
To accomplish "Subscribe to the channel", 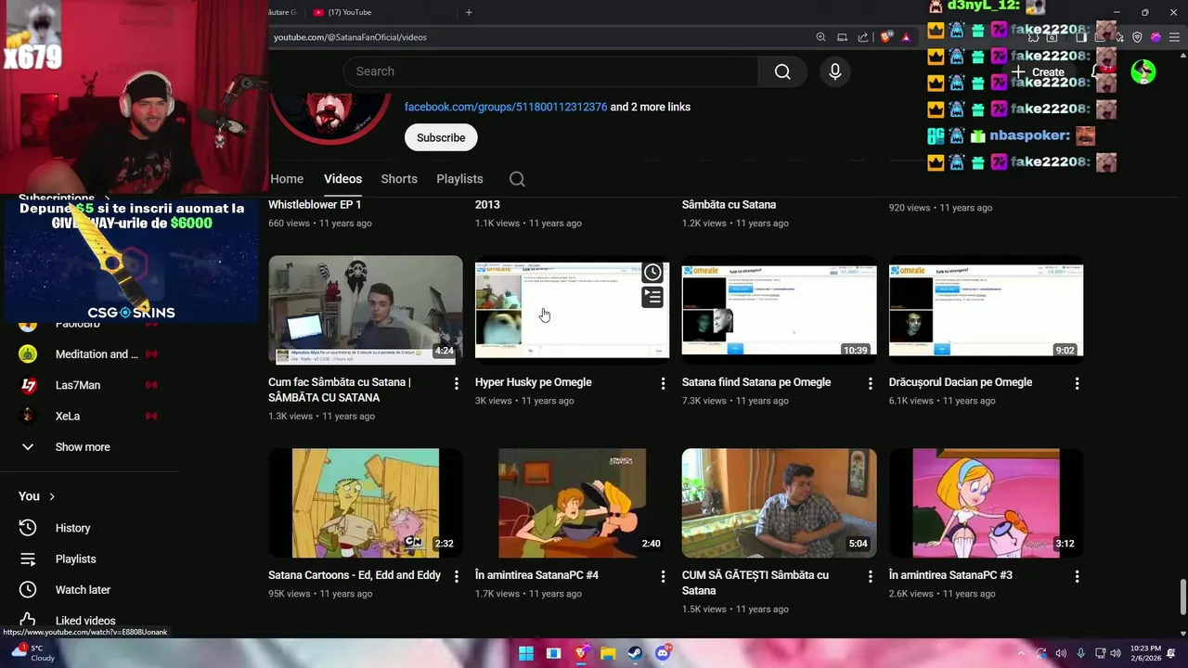I will [441, 137].
